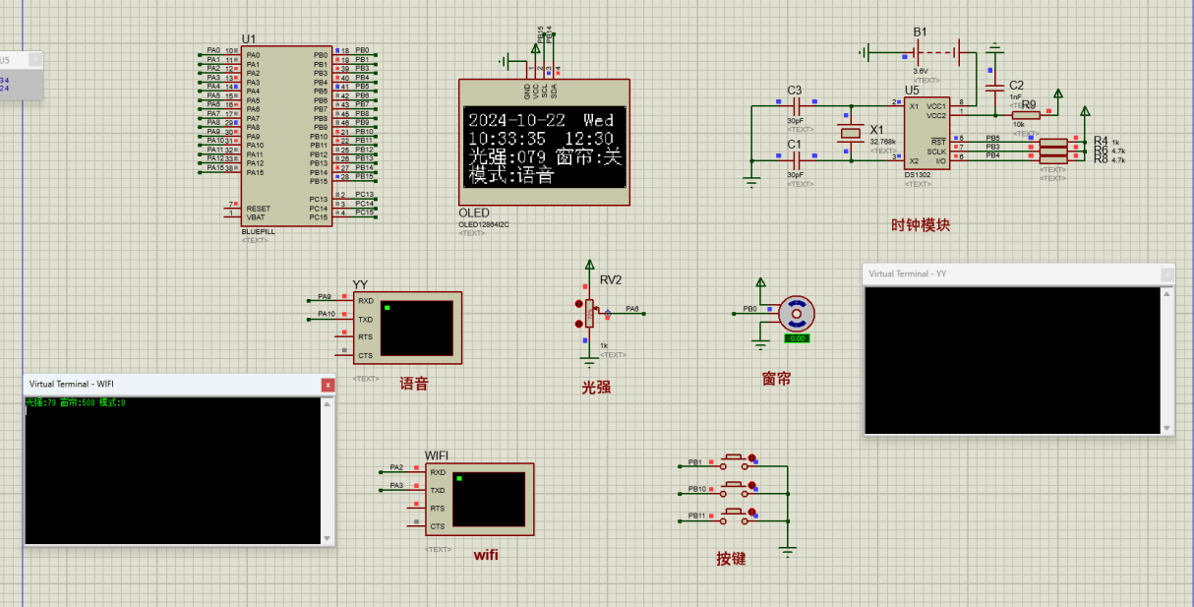Select capacitor C3
Viewport: 1194px width, 607px height.
(x=795, y=105)
